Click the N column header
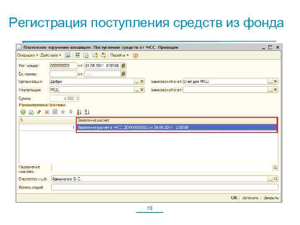Image resolution: width=300 pixels, height=225 pixels. click(47, 120)
